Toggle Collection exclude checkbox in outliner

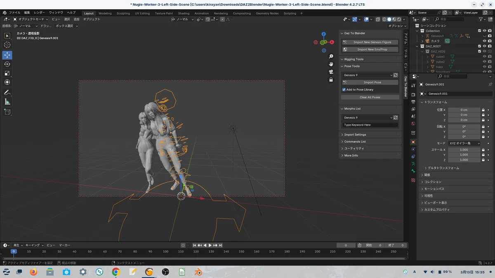479,31
